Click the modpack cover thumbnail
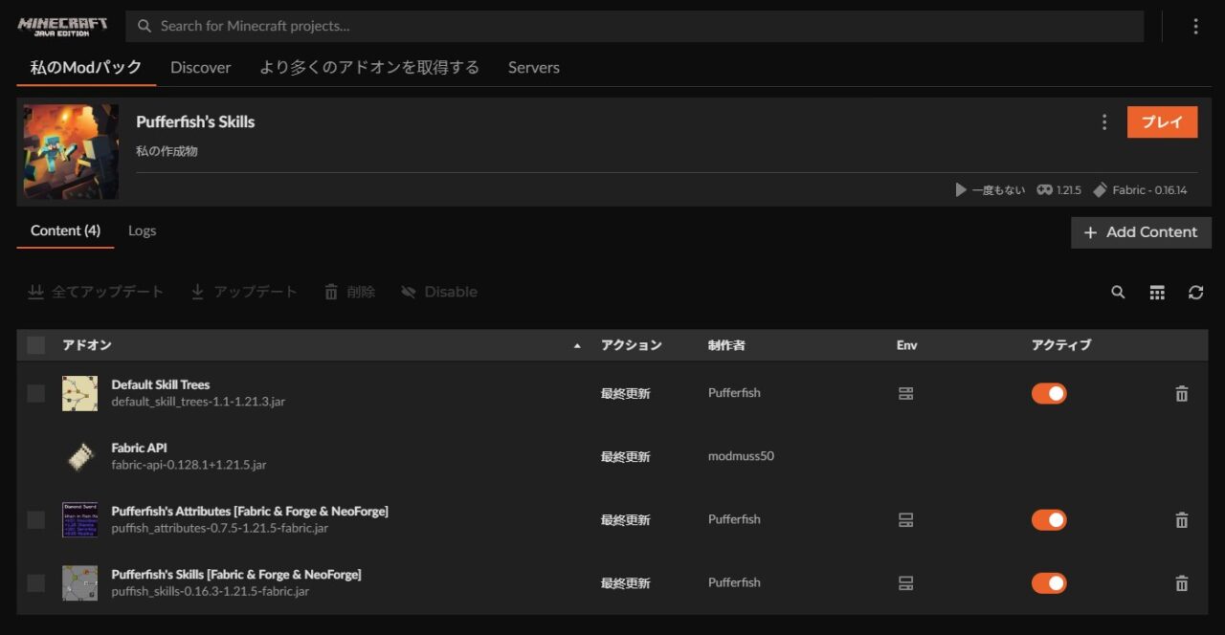 [x=71, y=151]
